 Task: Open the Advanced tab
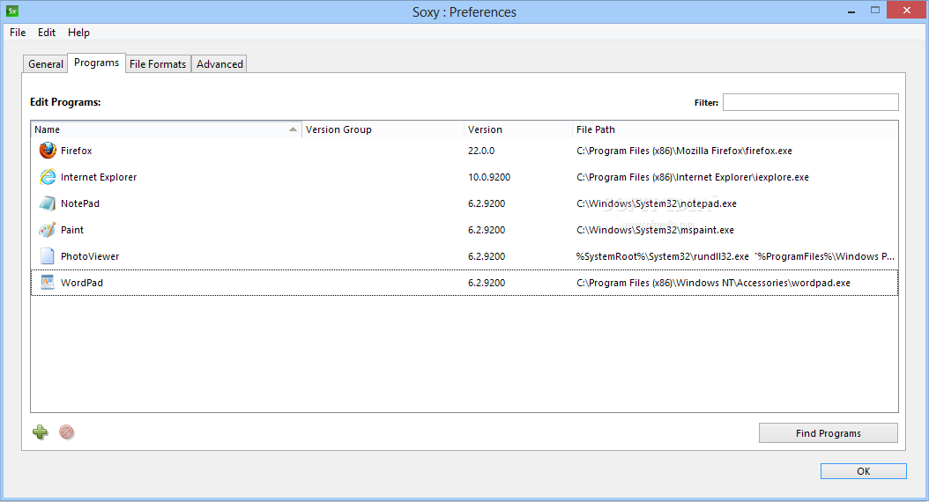219,64
